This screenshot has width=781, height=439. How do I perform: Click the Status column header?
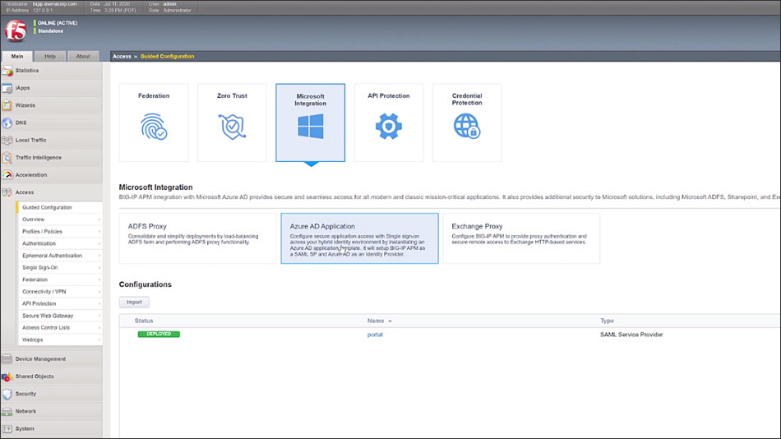143,321
